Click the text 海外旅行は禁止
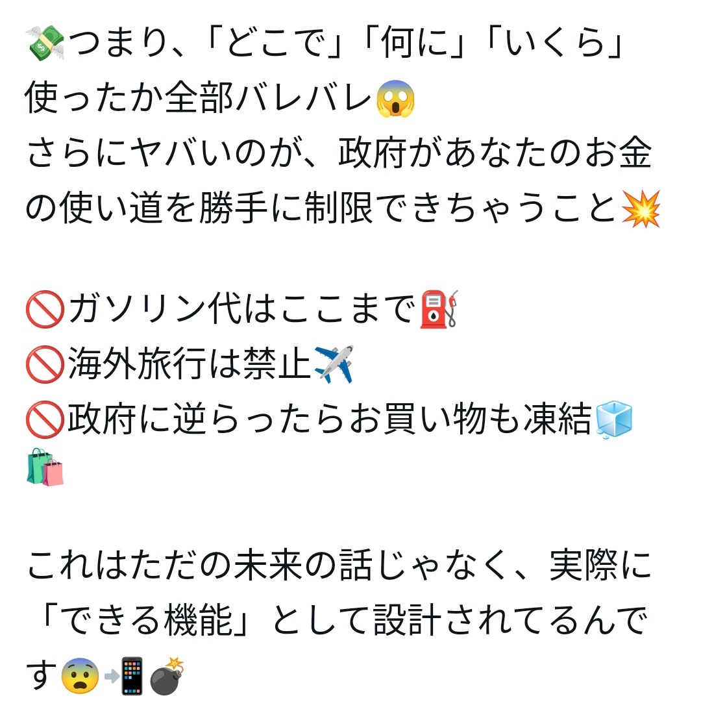 [x=190, y=364]
